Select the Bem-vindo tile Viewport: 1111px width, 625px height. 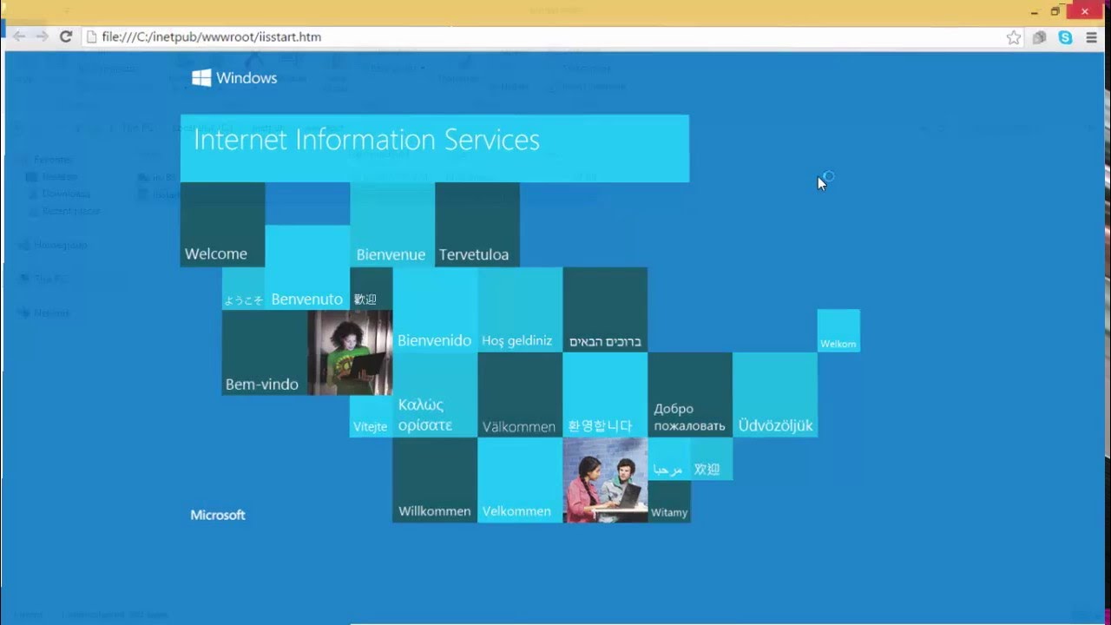tap(265, 352)
